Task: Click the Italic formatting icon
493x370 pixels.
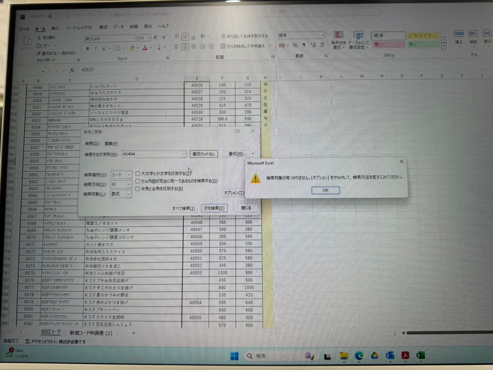Action: [x=96, y=49]
